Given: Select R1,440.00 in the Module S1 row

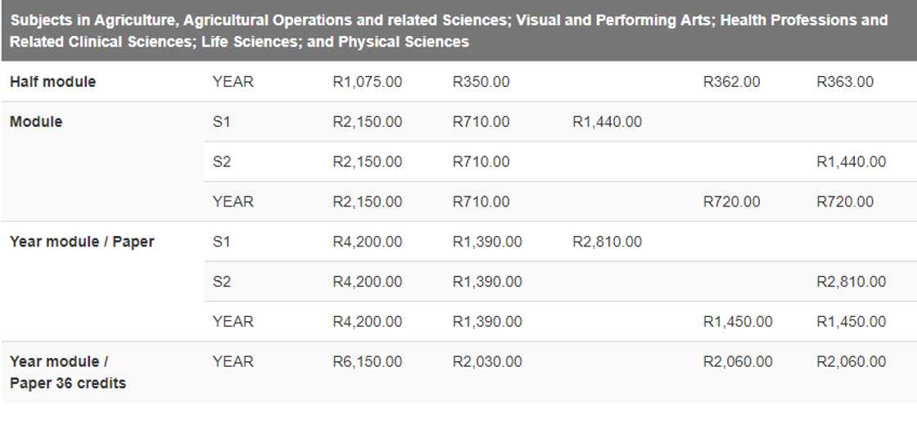Looking at the screenshot, I should (607, 122).
